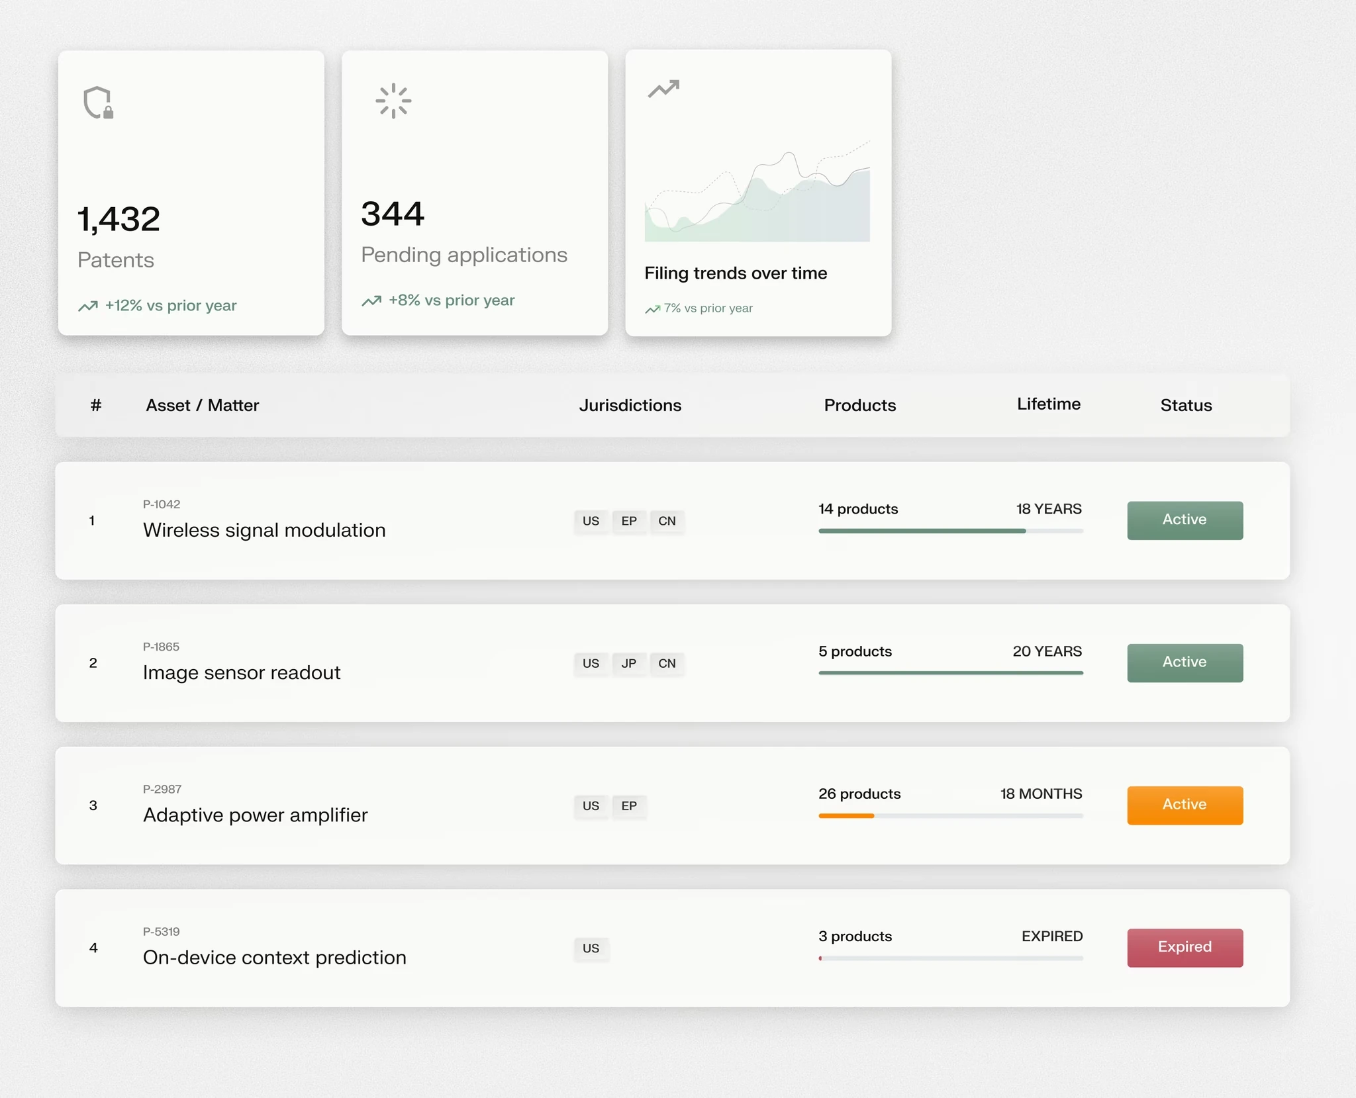
Task: Click Active status for Image sensor readout
Action: point(1185,663)
